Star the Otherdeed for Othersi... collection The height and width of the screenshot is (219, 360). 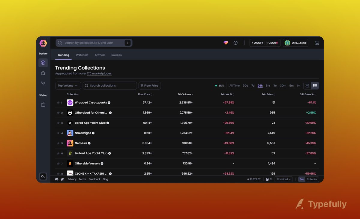(58, 113)
